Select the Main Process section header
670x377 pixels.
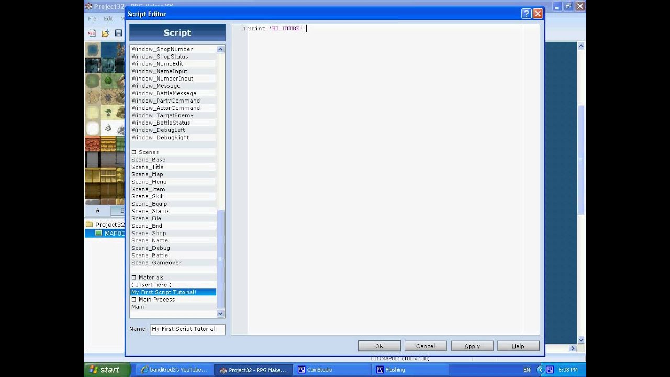[x=173, y=300]
